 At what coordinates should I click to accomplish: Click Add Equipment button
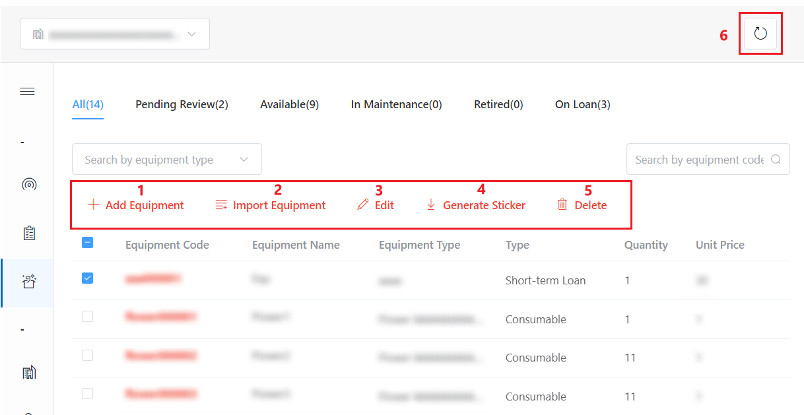pyautogui.click(x=136, y=205)
